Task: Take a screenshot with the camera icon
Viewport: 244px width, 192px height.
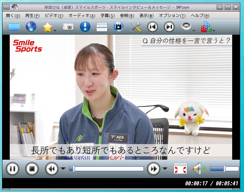Action: point(68,27)
